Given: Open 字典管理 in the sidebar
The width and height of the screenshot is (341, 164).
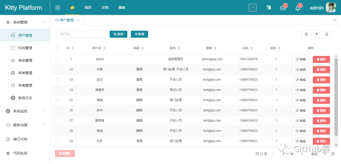Looking at the screenshot, I should point(25,86).
